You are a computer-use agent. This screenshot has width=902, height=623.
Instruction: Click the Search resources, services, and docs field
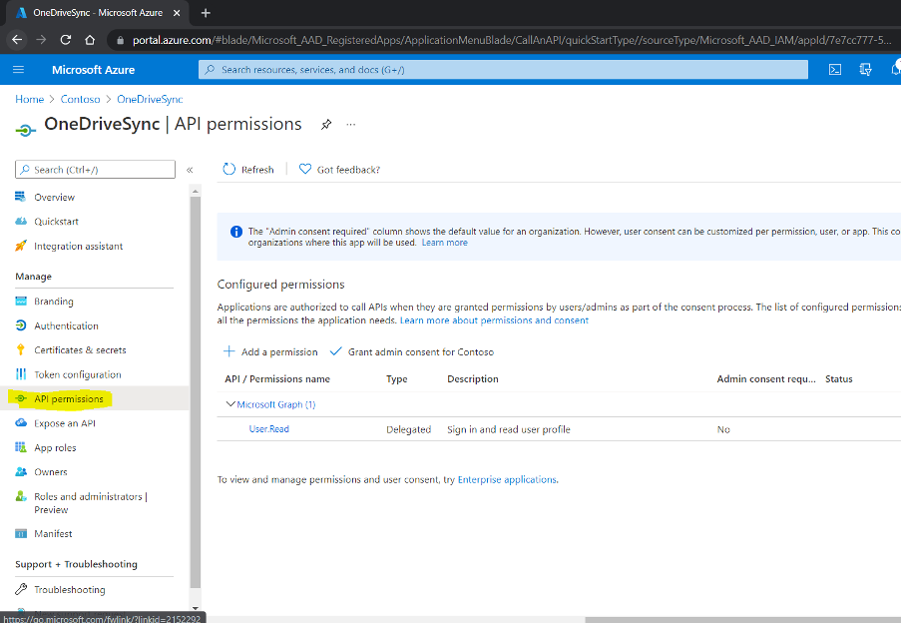[503, 70]
